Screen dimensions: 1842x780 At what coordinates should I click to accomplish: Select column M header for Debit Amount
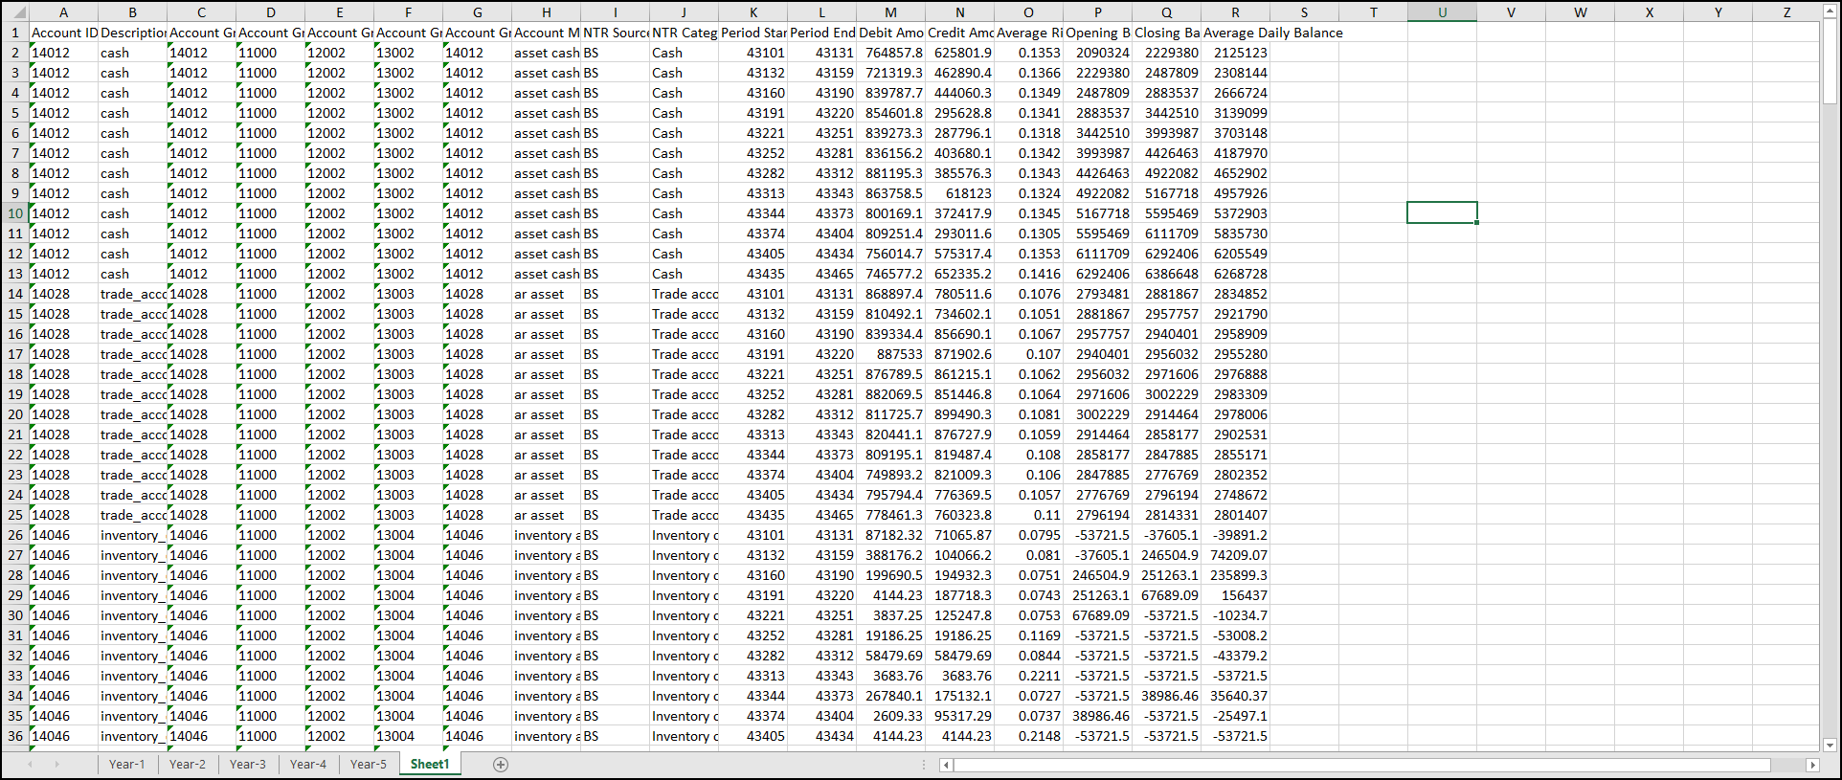coord(890,12)
